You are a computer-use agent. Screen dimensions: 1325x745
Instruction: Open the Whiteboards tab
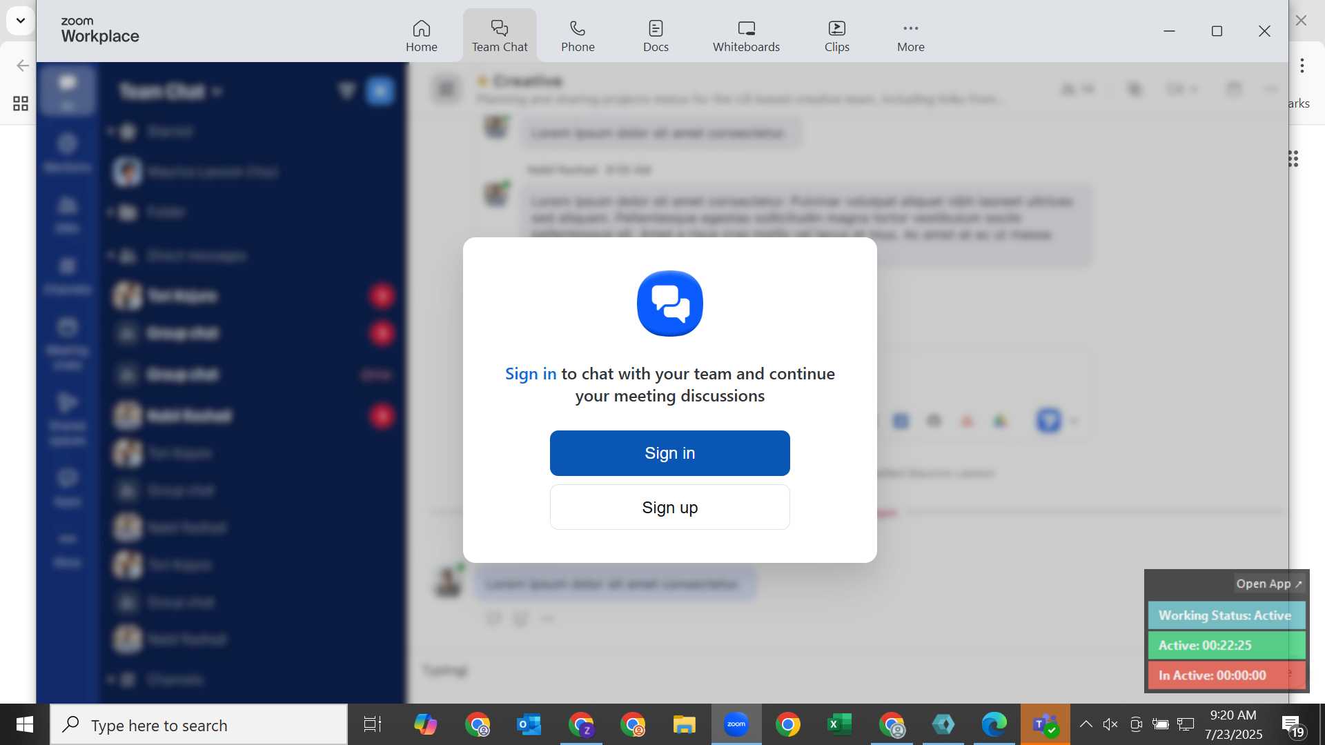[746, 36]
